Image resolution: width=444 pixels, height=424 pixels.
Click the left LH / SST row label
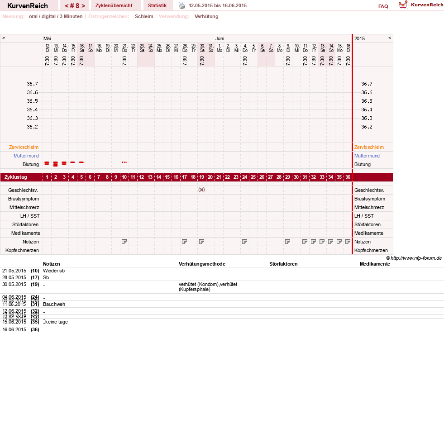tap(30, 216)
